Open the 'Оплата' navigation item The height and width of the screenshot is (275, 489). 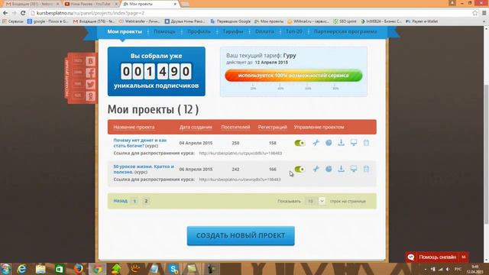264,31
